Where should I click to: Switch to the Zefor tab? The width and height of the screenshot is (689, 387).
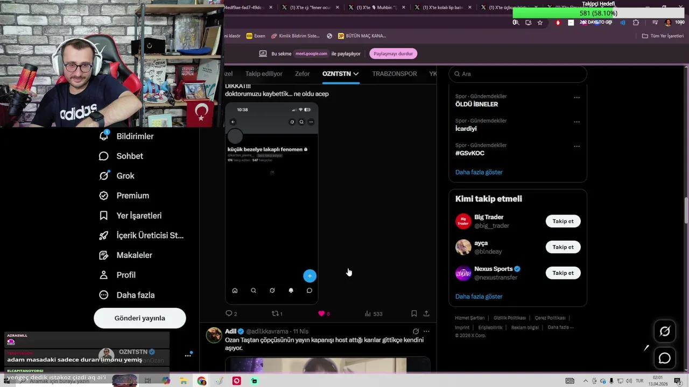[302, 74]
